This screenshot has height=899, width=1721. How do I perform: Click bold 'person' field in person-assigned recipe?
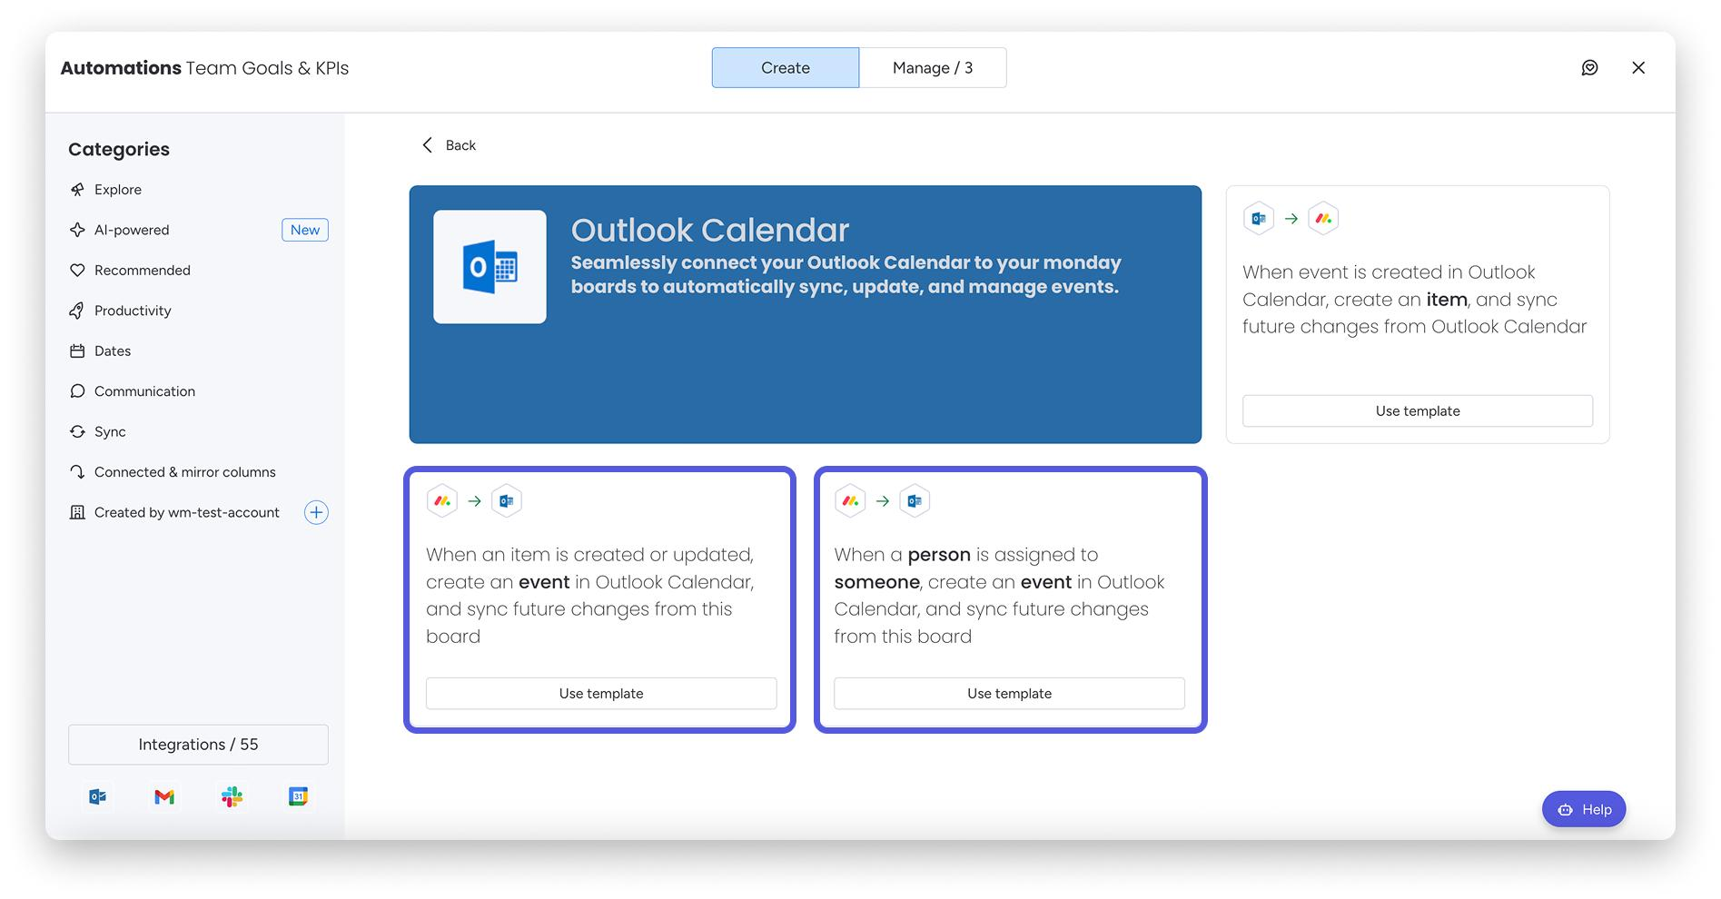(x=939, y=555)
